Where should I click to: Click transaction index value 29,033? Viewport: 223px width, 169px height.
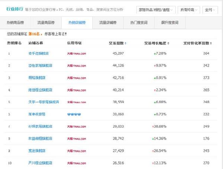point(118,127)
